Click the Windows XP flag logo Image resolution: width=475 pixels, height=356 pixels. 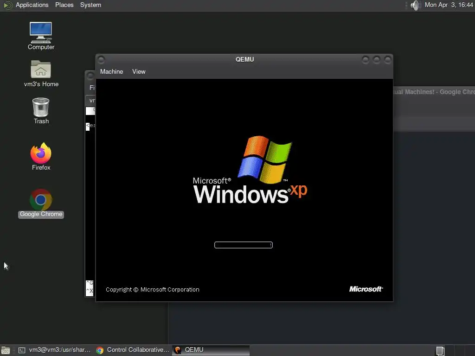(265, 159)
